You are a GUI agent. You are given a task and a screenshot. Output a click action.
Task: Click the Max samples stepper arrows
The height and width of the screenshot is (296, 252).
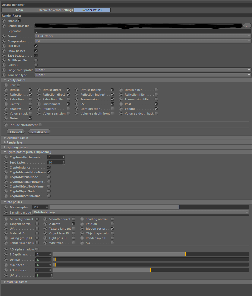(x=47, y=207)
